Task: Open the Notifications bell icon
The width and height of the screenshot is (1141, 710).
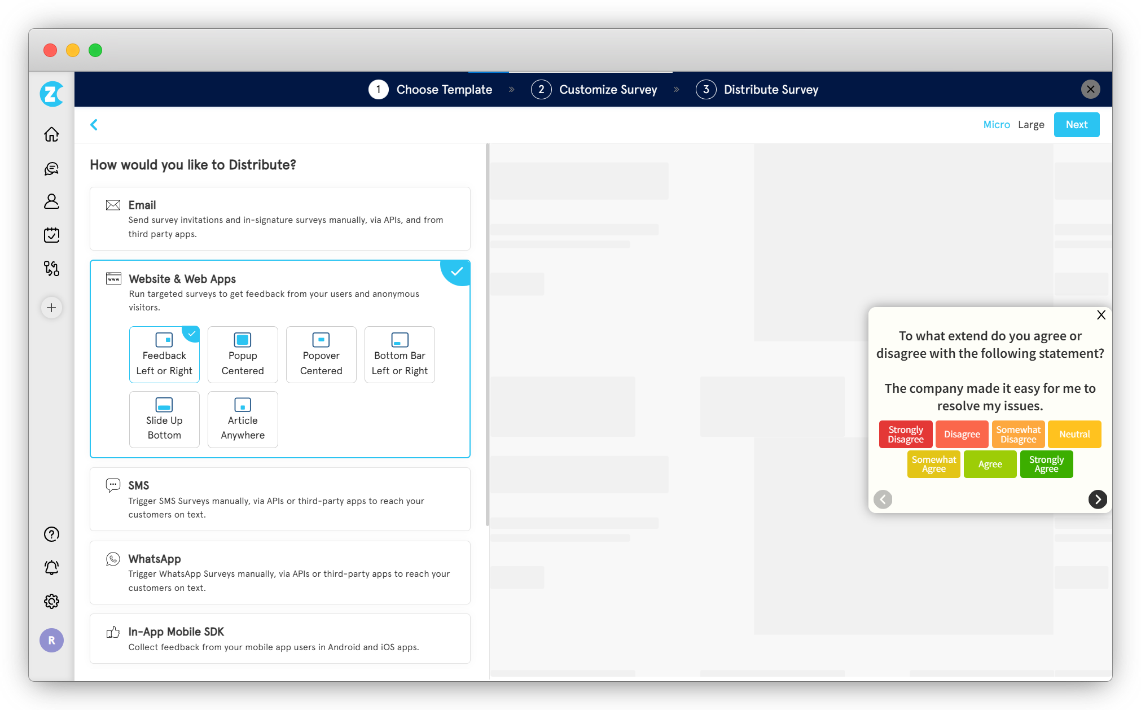Action: click(x=51, y=567)
